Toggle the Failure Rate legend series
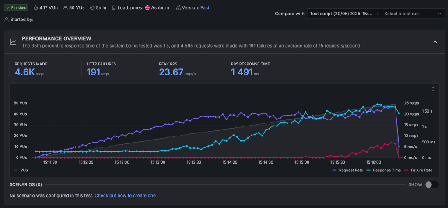 (x=418, y=170)
